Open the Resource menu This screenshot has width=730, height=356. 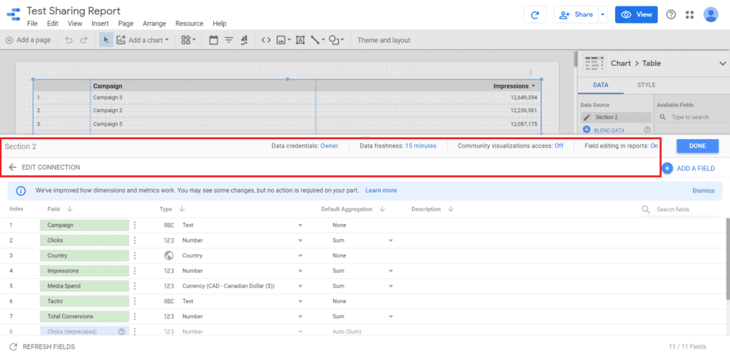point(189,24)
